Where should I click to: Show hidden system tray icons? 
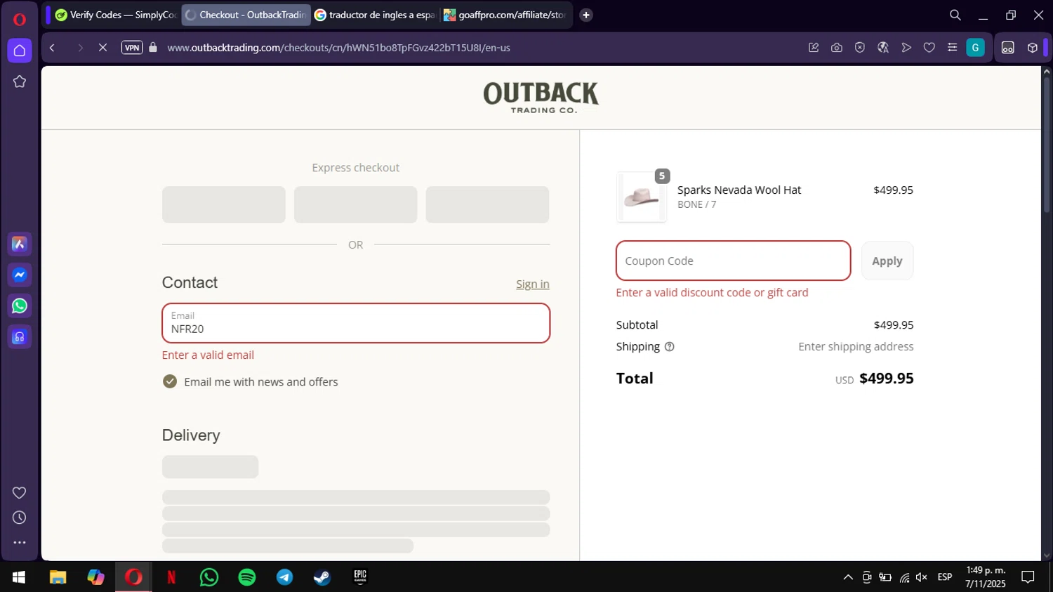[x=848, y=577]
